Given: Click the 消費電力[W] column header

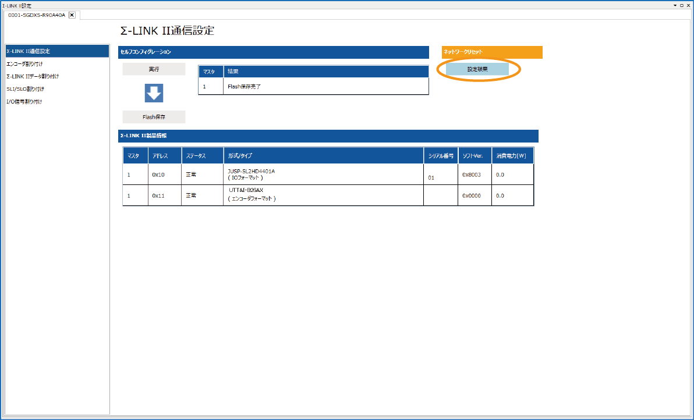Looking at the screenshot, I should [511, 156].
